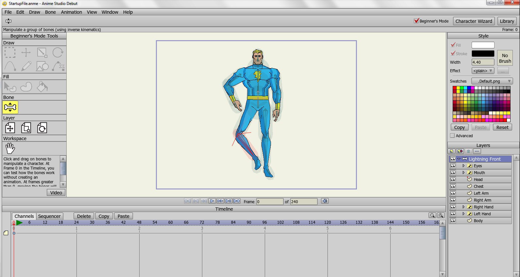This screenshot has width=520, height=277.
Task: Select the Manipulate Bones tool
Action: click(x=10, y=107)
